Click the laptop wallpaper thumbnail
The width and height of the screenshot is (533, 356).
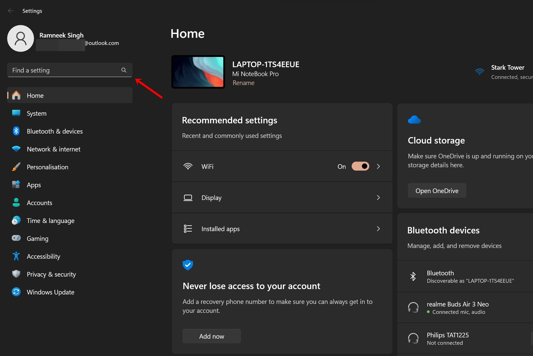point(198,72)
